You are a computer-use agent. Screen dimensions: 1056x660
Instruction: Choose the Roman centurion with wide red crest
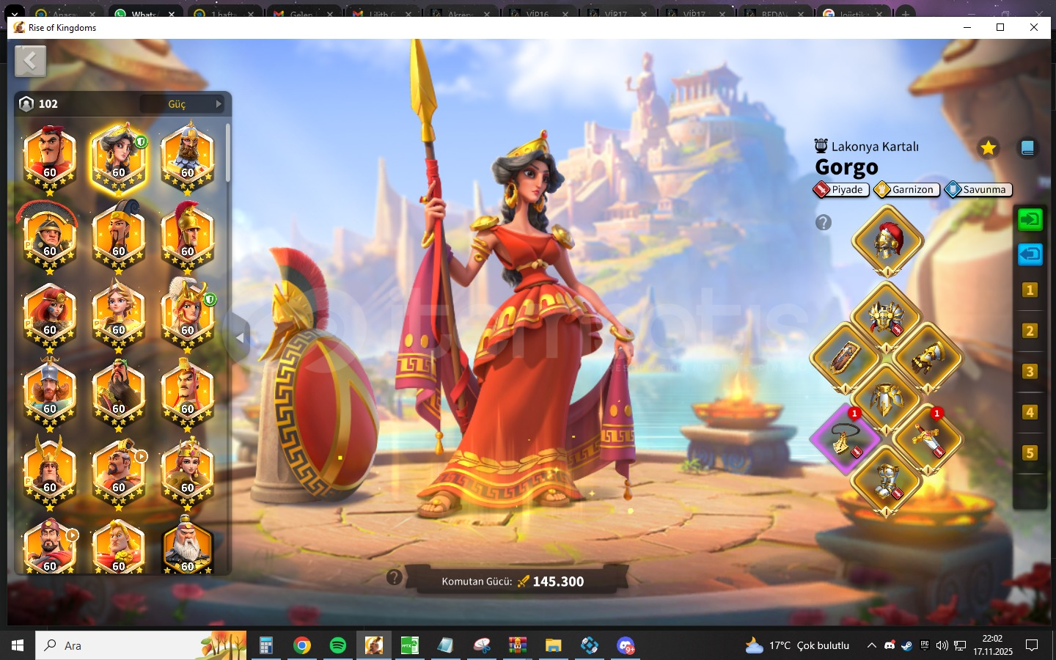click(x=50, y=236)
